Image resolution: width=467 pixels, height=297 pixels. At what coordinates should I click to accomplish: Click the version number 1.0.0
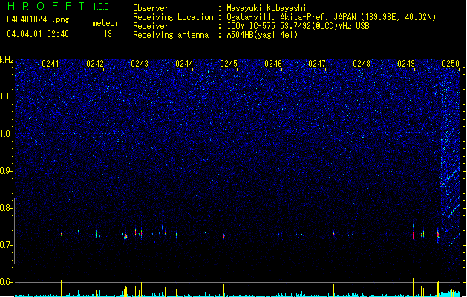[100, 7]
